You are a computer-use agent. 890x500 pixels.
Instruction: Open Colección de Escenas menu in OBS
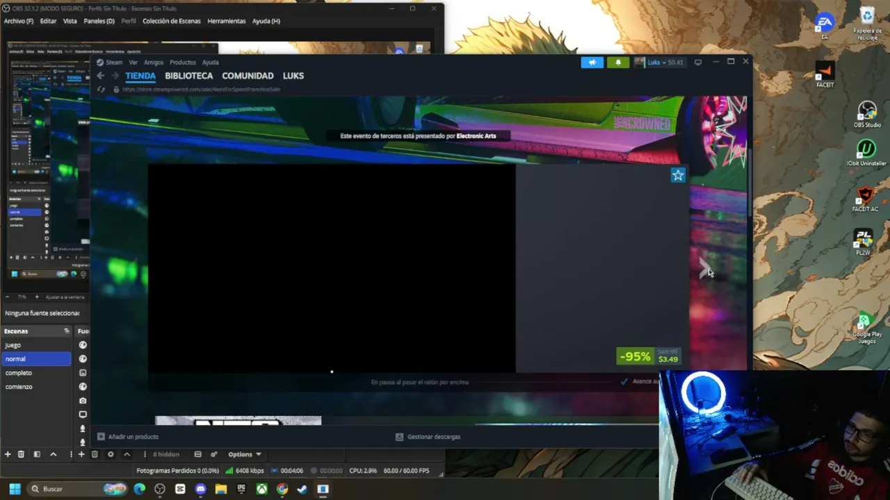[x=172, y=21]
